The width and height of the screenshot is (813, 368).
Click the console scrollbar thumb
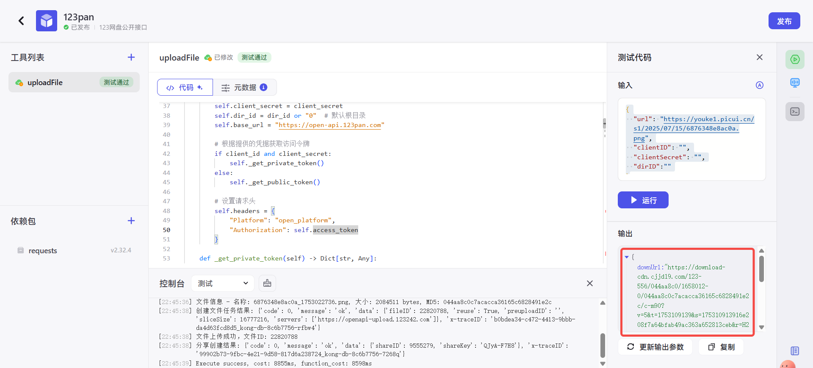603,346
